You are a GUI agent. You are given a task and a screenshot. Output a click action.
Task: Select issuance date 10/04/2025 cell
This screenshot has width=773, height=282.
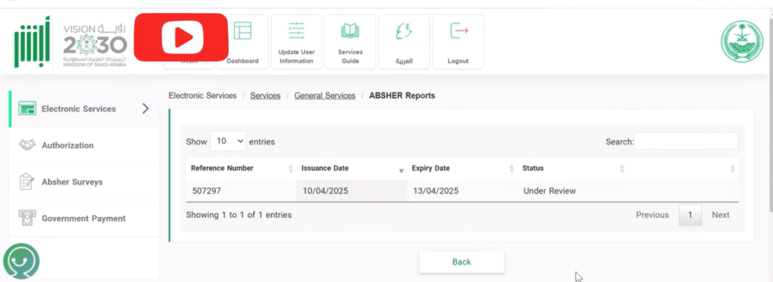(352, 191)
